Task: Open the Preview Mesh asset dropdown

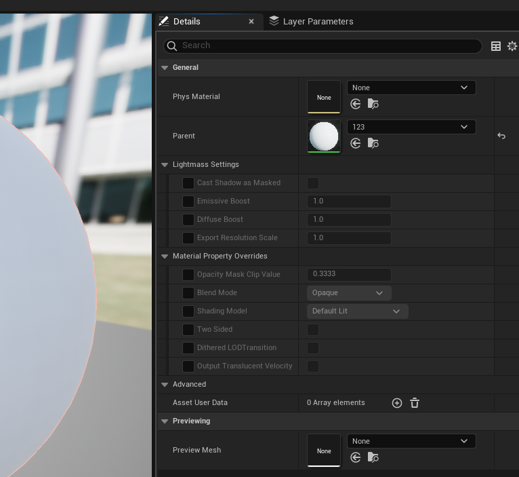Action: pos(411,441)
